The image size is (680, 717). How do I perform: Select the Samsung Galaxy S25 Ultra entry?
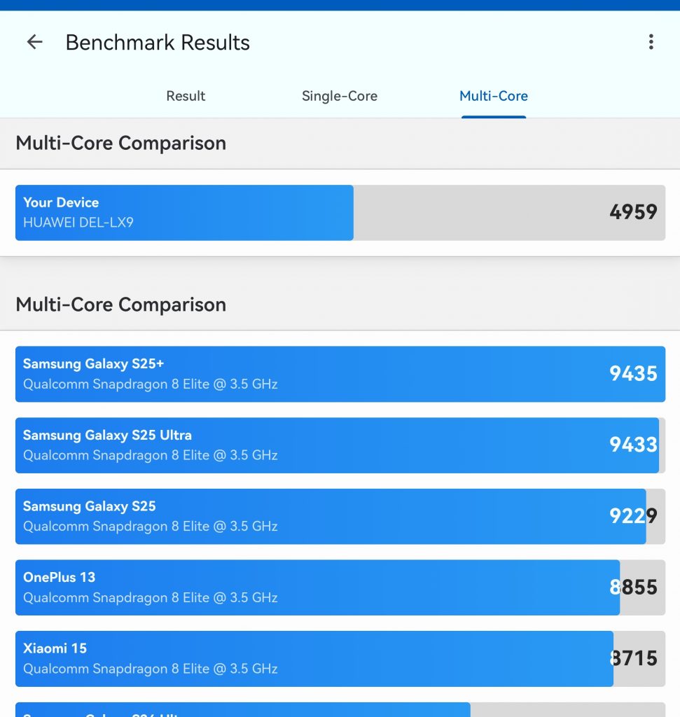coord(280,445)
